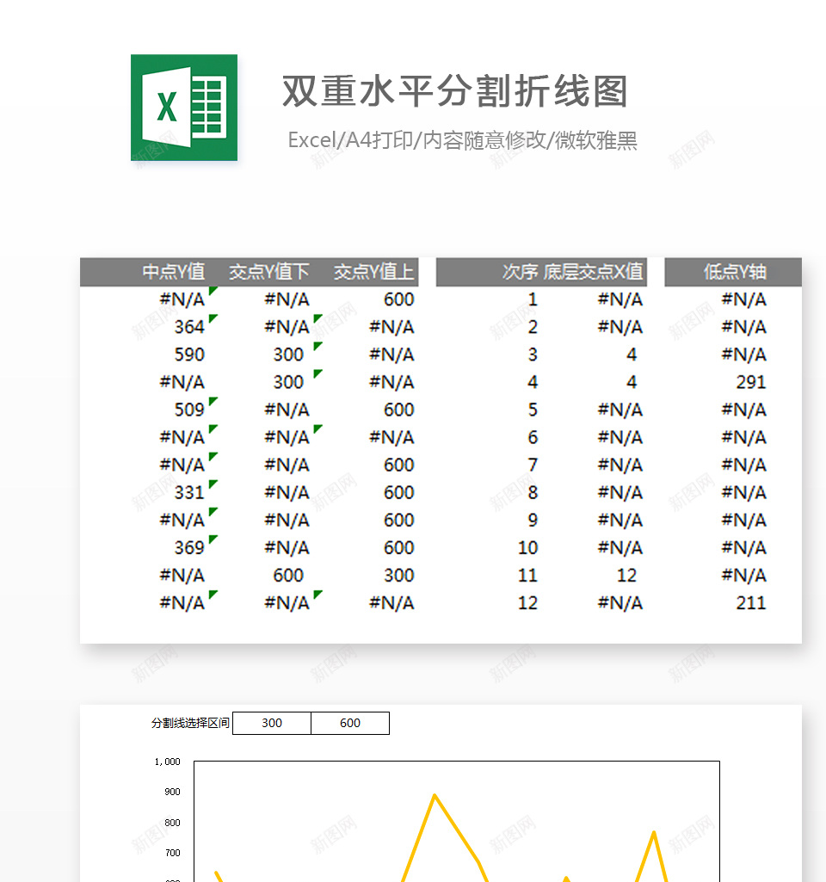This screenshot has width=826, height=882.
Task: Select 次序 cell with value 3
Action: pyautogui.click(x=533, y=355)
